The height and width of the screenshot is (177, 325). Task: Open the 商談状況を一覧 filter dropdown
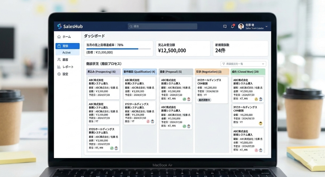coord(243,64)
